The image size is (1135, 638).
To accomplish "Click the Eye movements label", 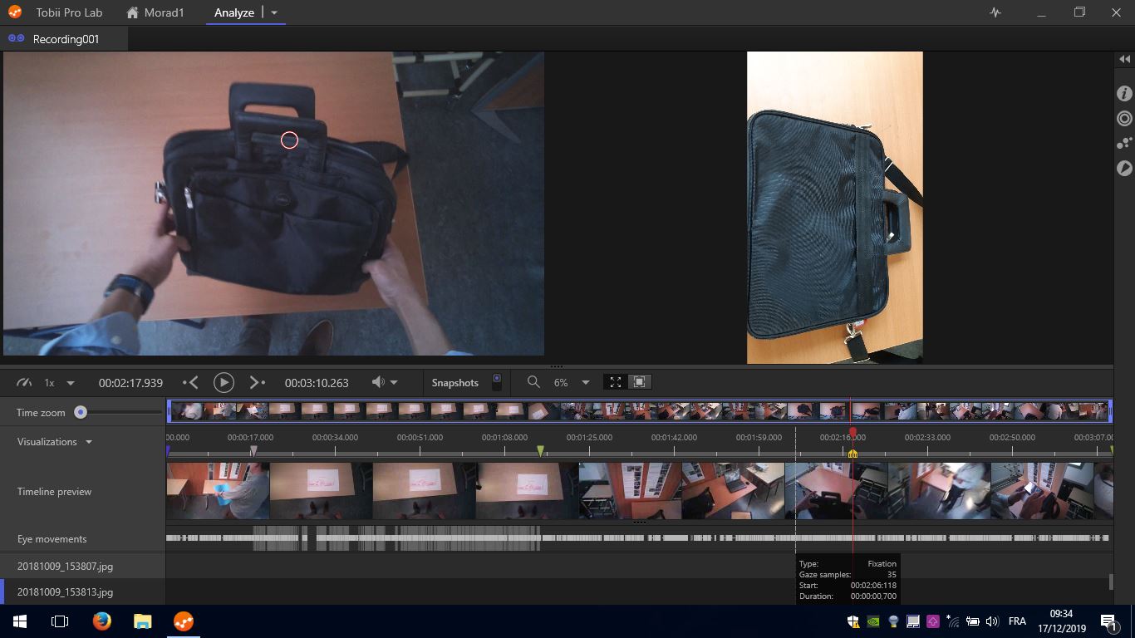I will coord(52,539).
